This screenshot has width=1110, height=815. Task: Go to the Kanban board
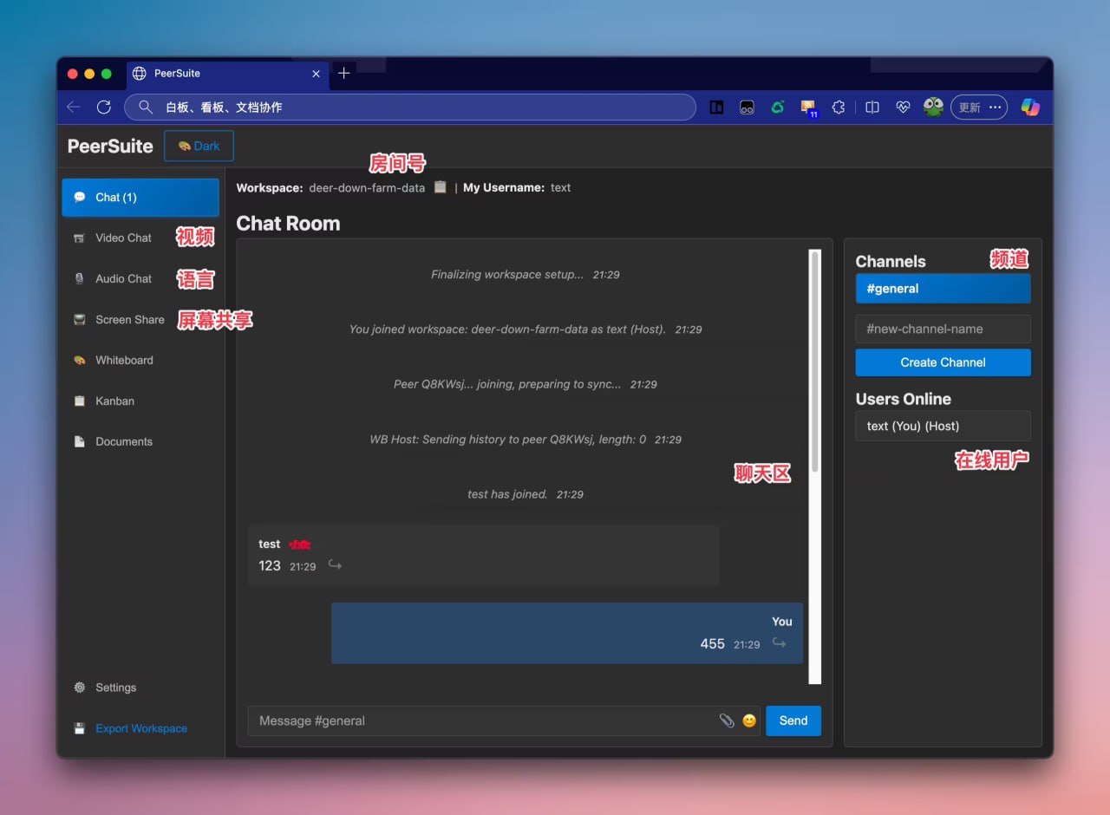tap(114, 401)
